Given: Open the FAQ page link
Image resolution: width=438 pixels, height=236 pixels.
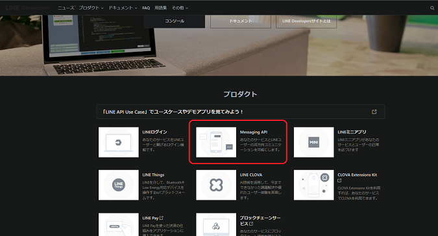Looking at the screenshot, I should [x=146, y=8].
